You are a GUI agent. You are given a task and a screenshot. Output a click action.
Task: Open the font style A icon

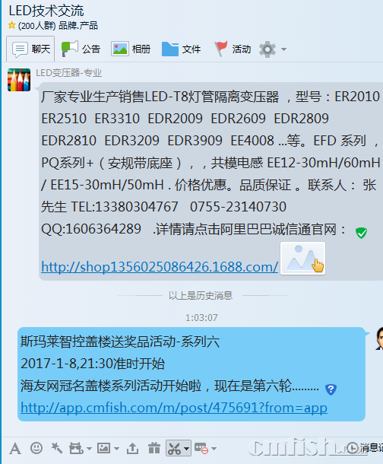(15, 449)
